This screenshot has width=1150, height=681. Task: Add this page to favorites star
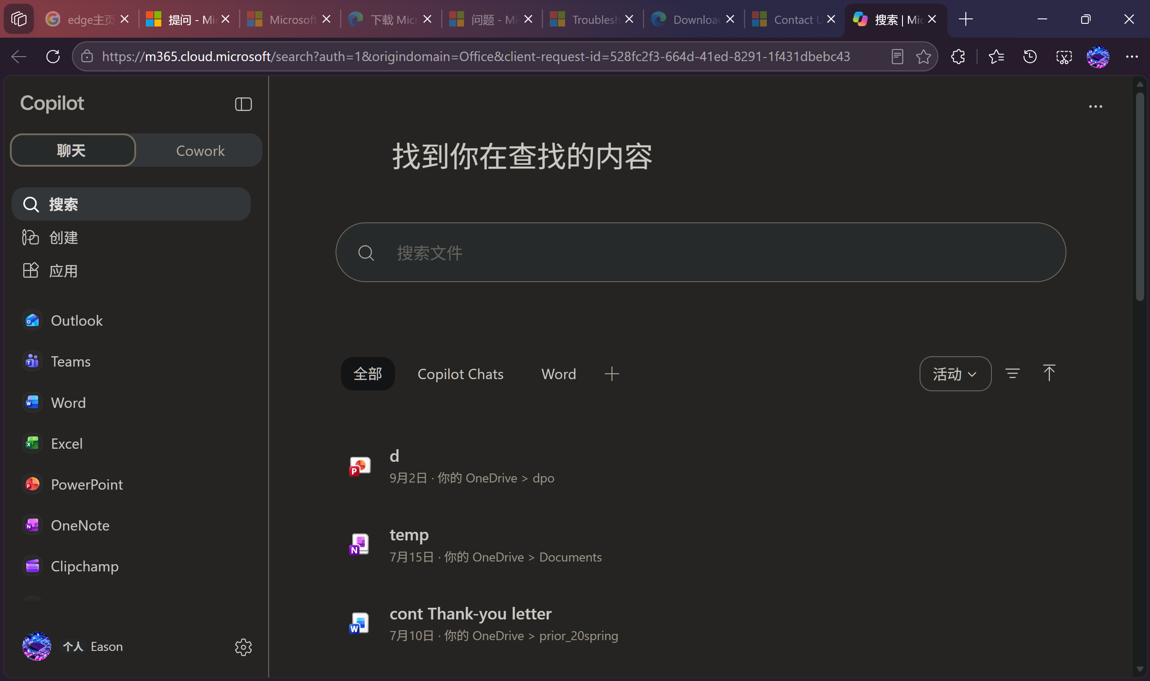click(923, 57)
